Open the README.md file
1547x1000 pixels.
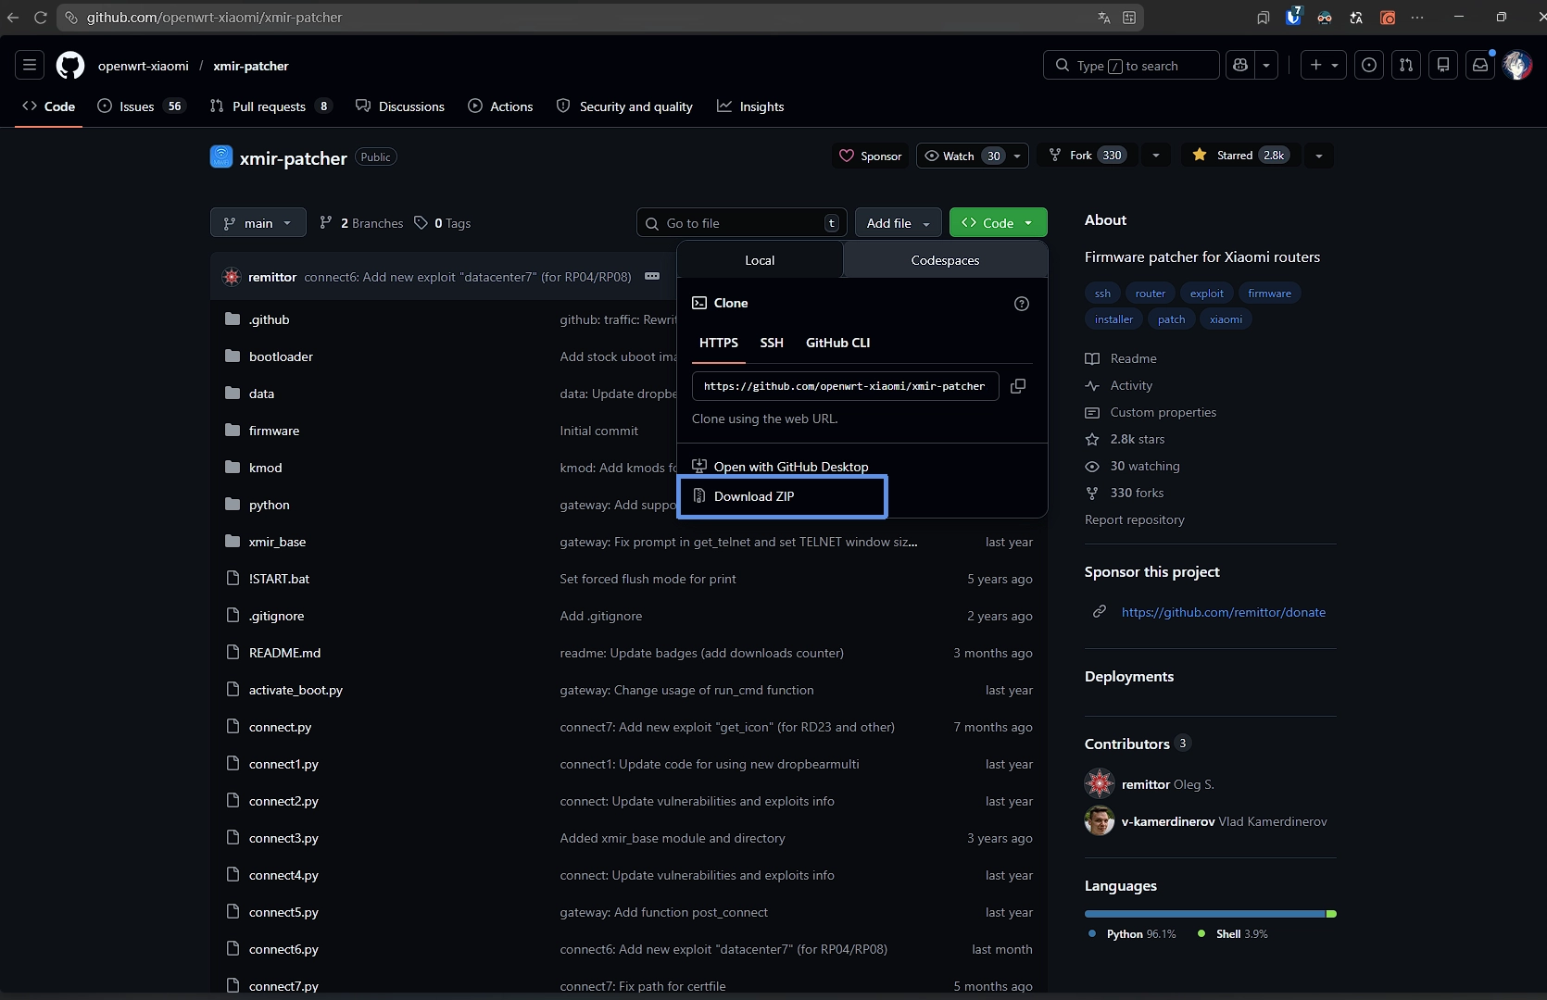284,653
